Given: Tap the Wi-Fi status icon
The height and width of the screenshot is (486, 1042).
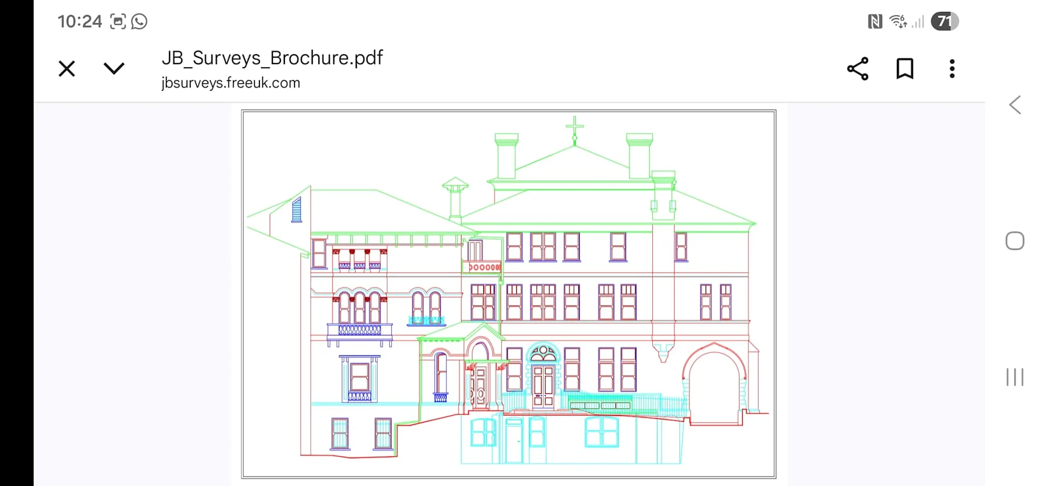Looking at the screenshot, I should coord(898,21).
